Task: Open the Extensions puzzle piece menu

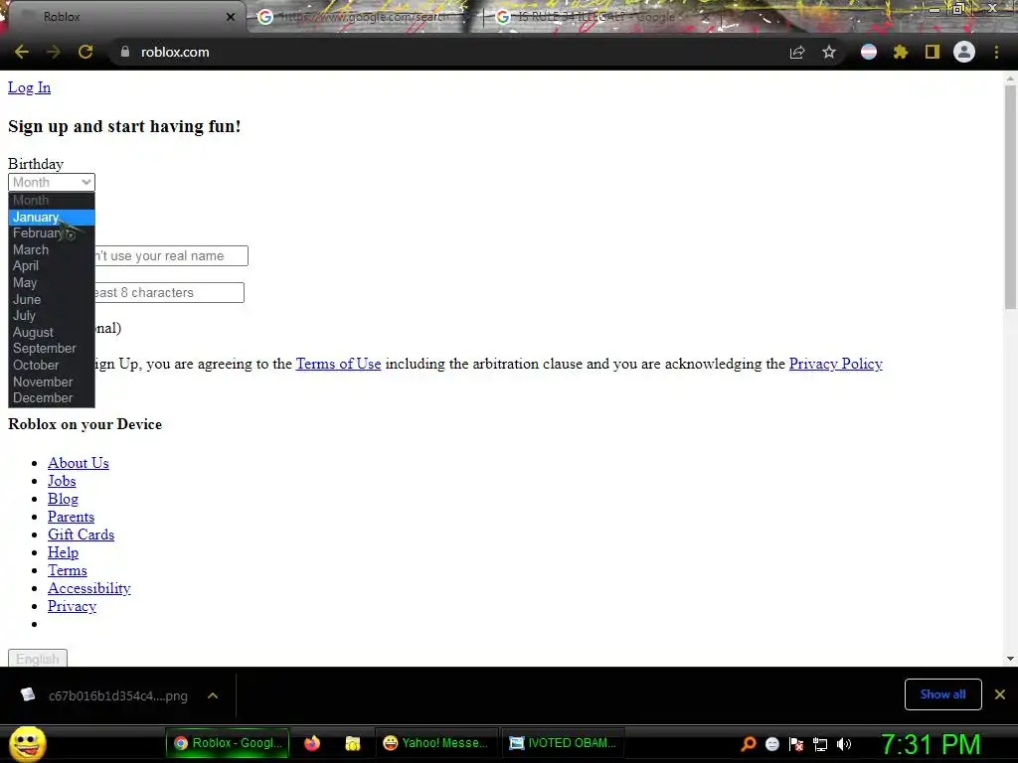Action: point(901,52)
